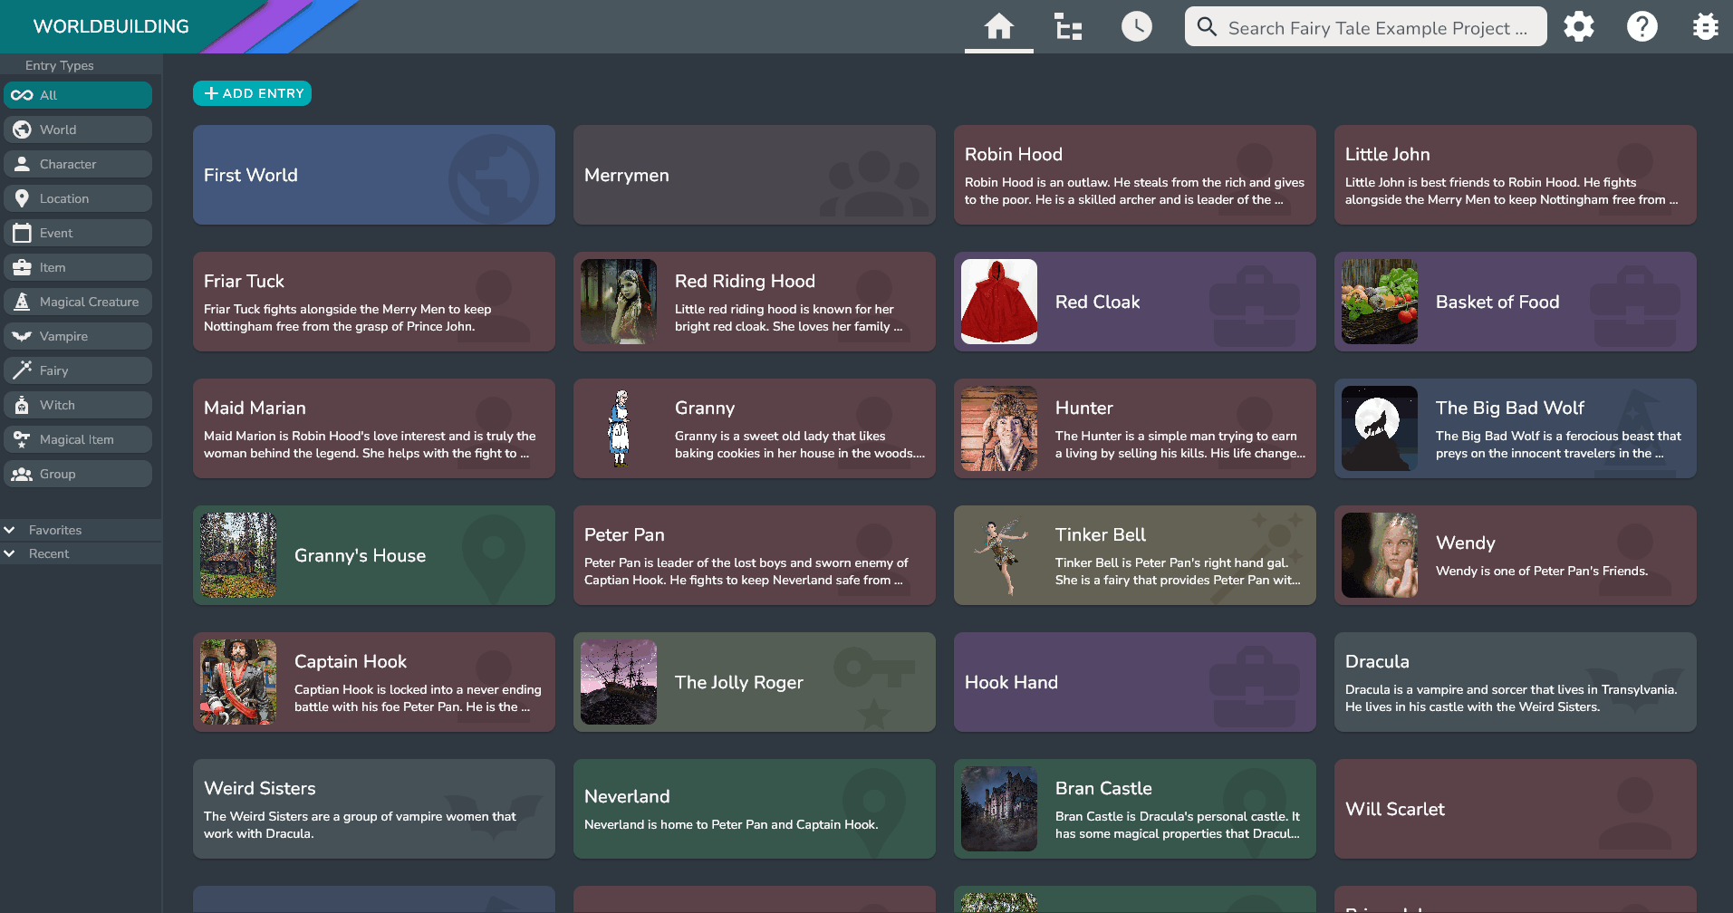Click the Magical Creature type icon

click(x=22, y=302)
